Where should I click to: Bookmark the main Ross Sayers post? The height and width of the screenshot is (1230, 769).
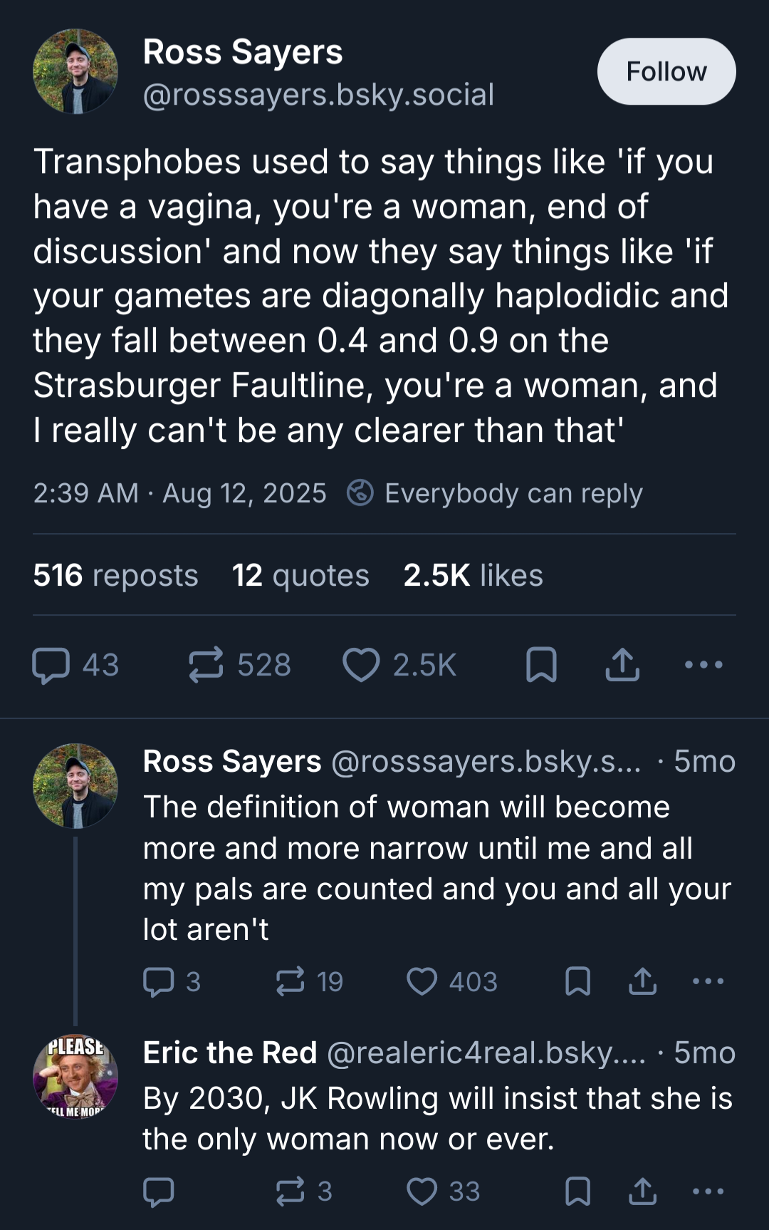[x=541, y=666]
